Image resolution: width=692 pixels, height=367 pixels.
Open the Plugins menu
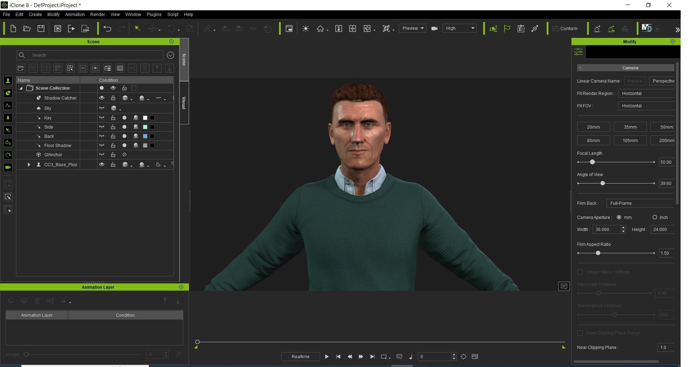(x=154, y=15)
